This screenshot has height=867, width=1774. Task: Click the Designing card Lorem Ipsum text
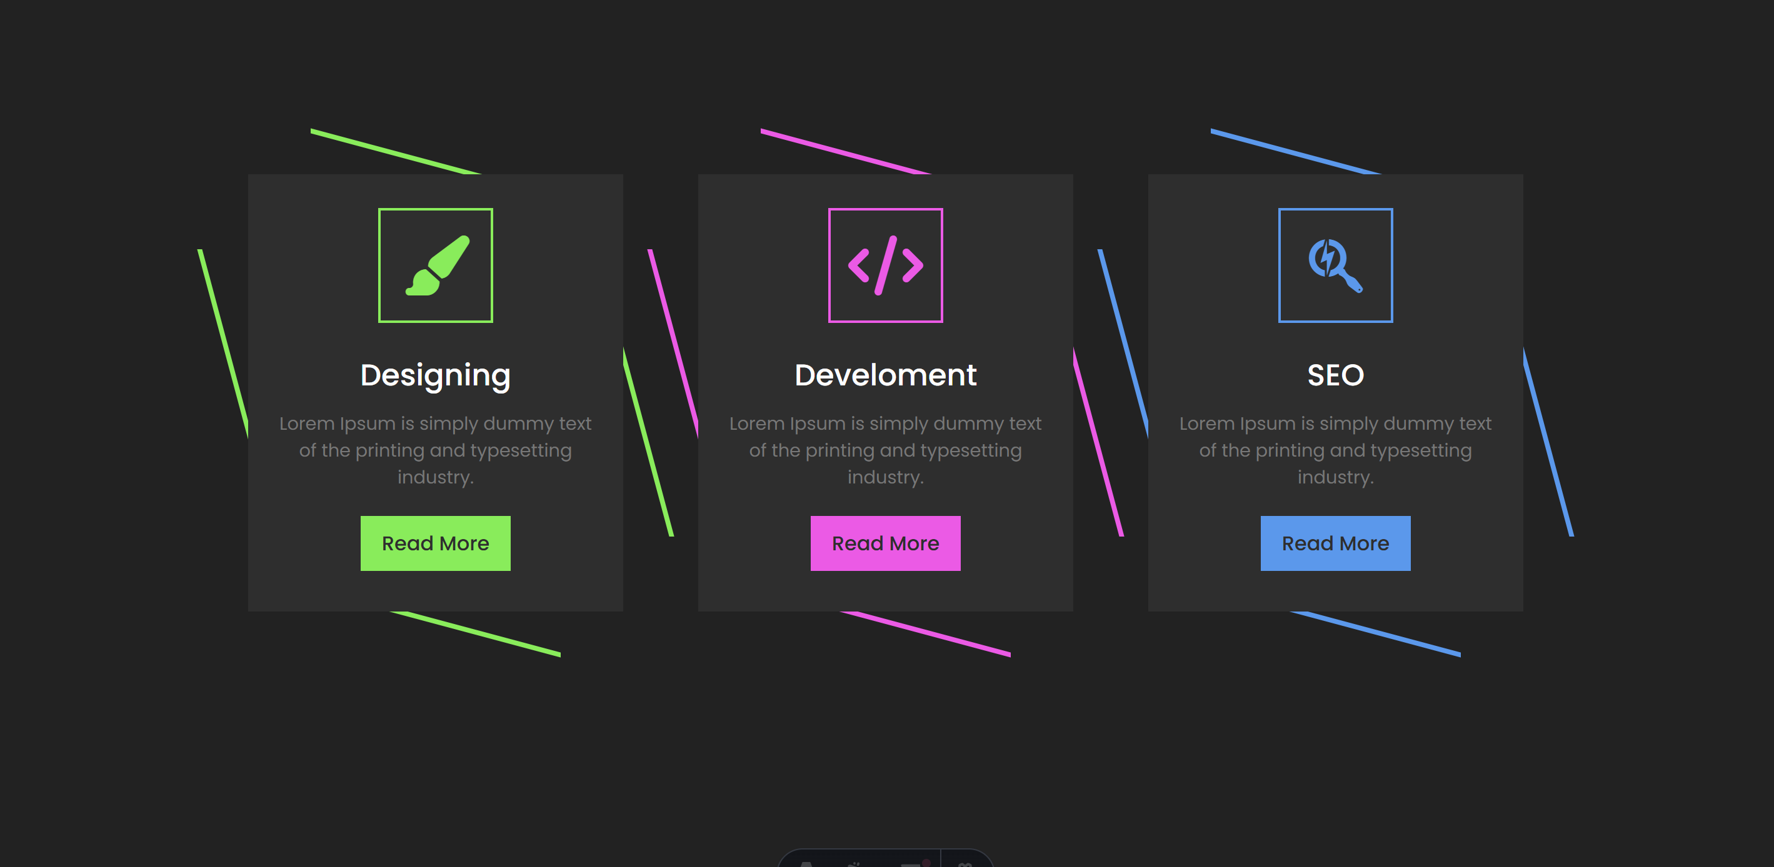435,450
